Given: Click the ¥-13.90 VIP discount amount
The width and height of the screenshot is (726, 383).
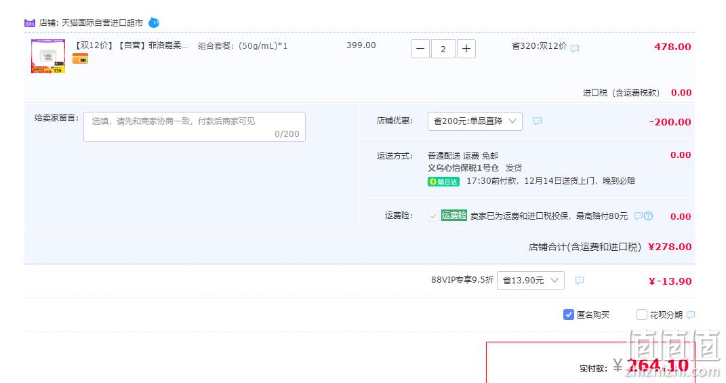Looking at the screenshot, I should point(670,281).
